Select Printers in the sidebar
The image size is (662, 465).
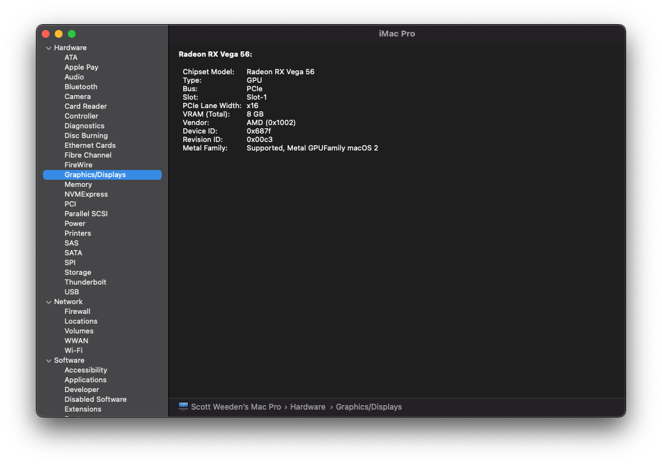click(78, 233)
